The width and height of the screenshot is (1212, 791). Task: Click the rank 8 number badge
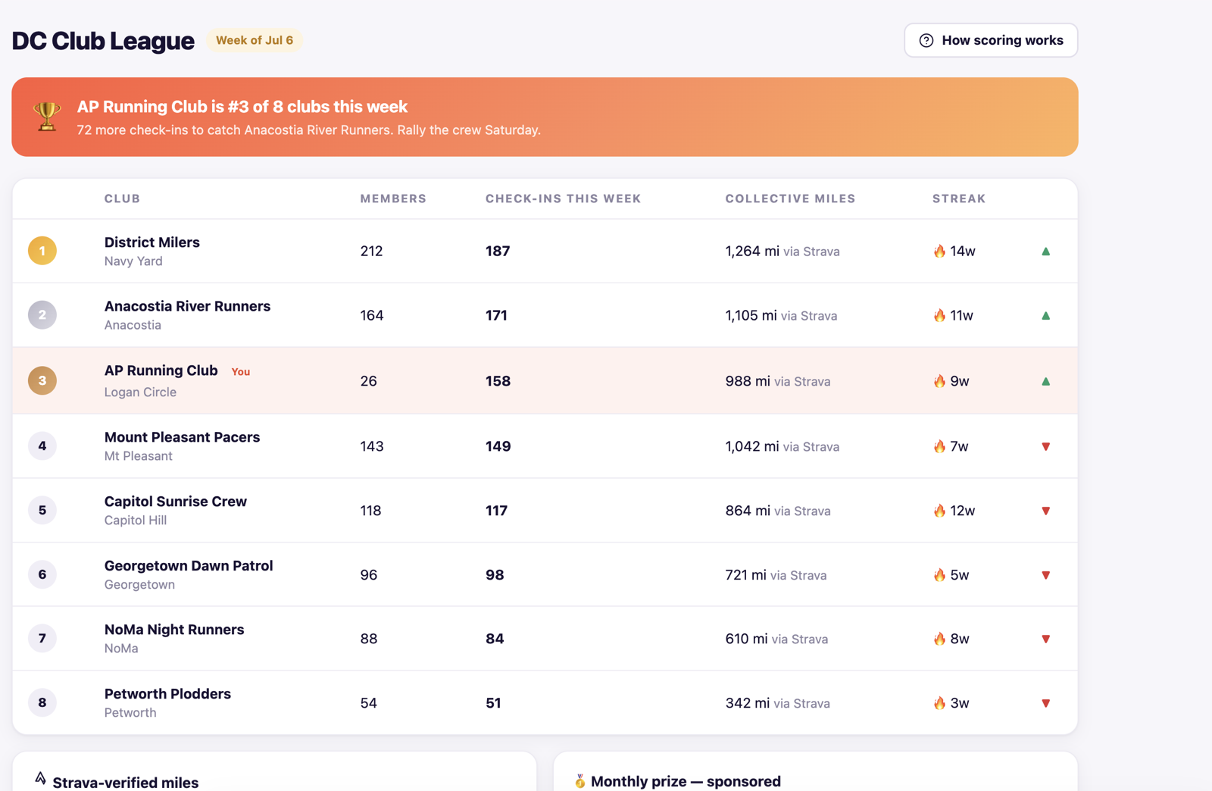tap(42, 702)
